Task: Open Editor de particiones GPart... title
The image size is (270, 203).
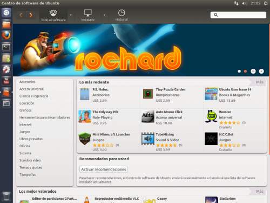Action: coord(55,199)
